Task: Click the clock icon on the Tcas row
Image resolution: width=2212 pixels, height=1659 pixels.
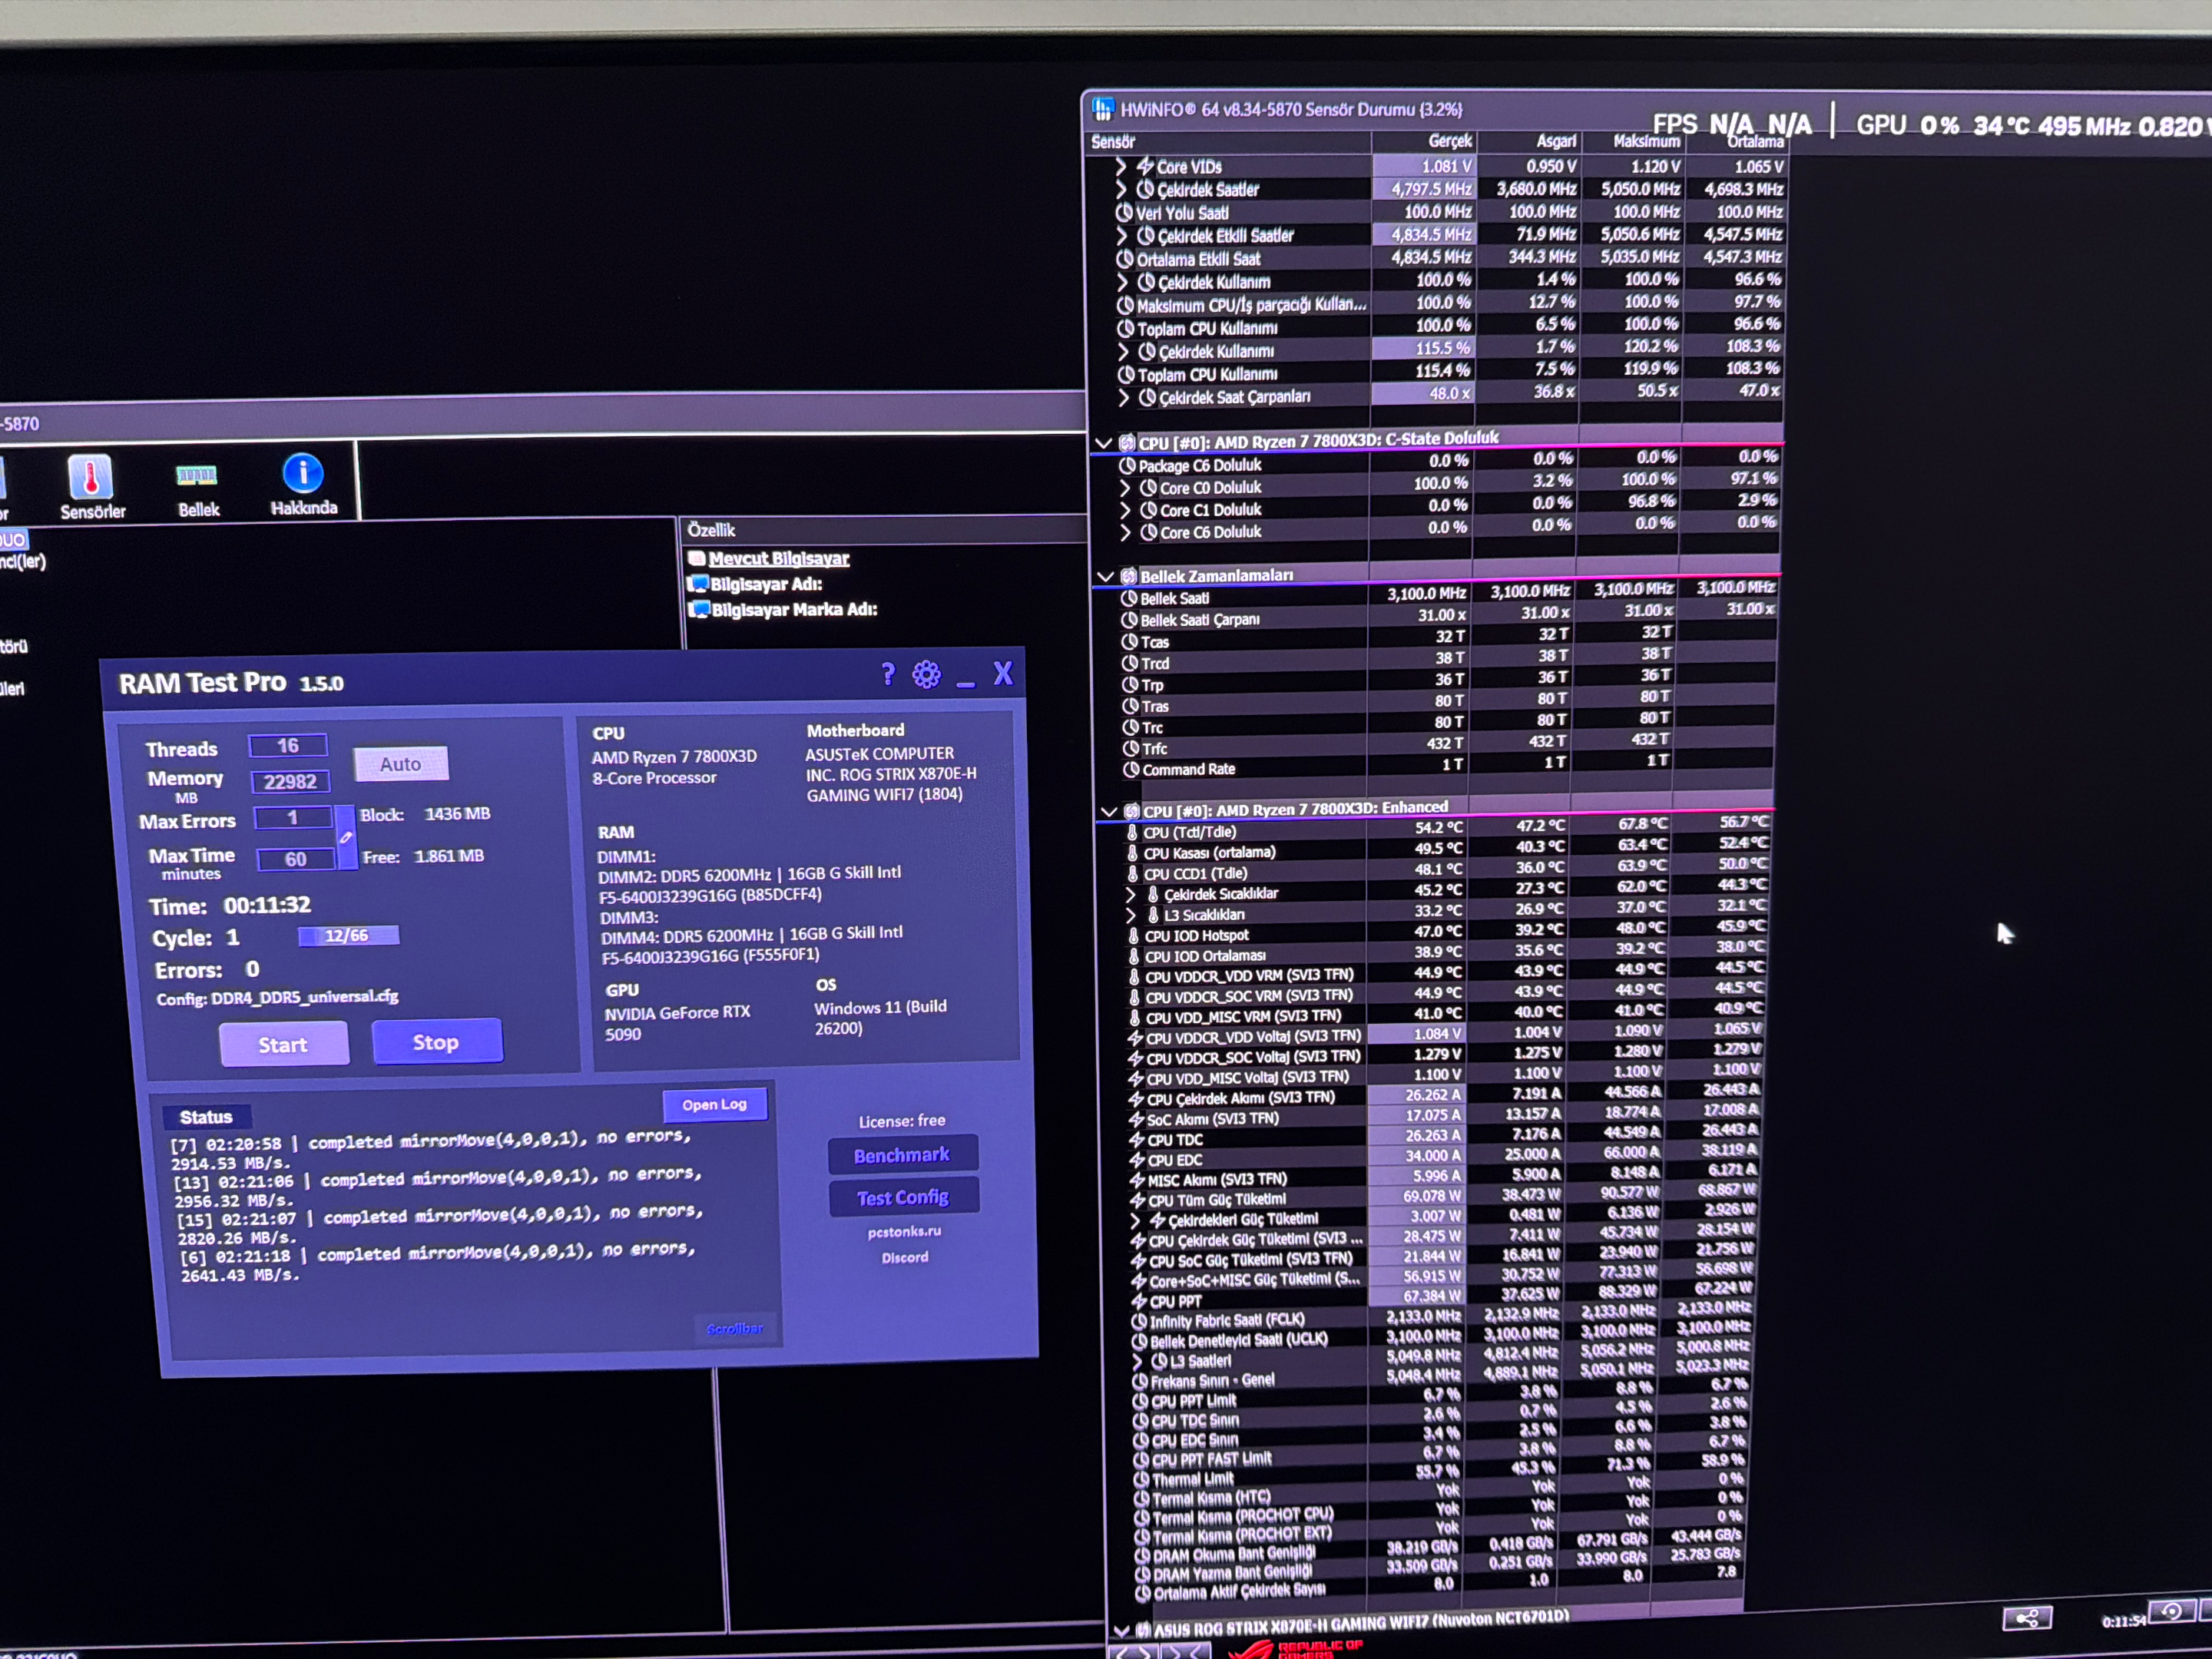Action: 1130,642
